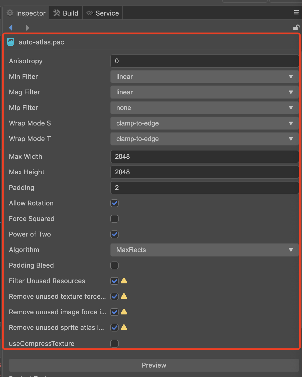Click the Allow Rotation label
This screenshot has height=377, width=302.
pos(31,203)
